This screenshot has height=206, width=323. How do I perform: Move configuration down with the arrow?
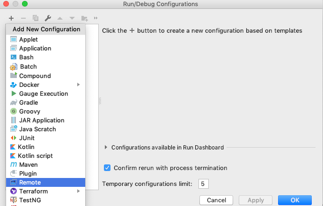pos(72,18)
